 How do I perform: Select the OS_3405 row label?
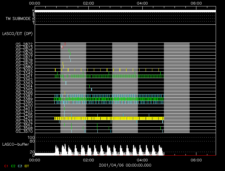coord(24,115)
